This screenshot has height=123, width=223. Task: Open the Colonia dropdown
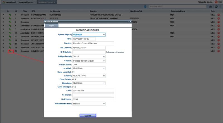pyautogui.click(x=89, y=61)
